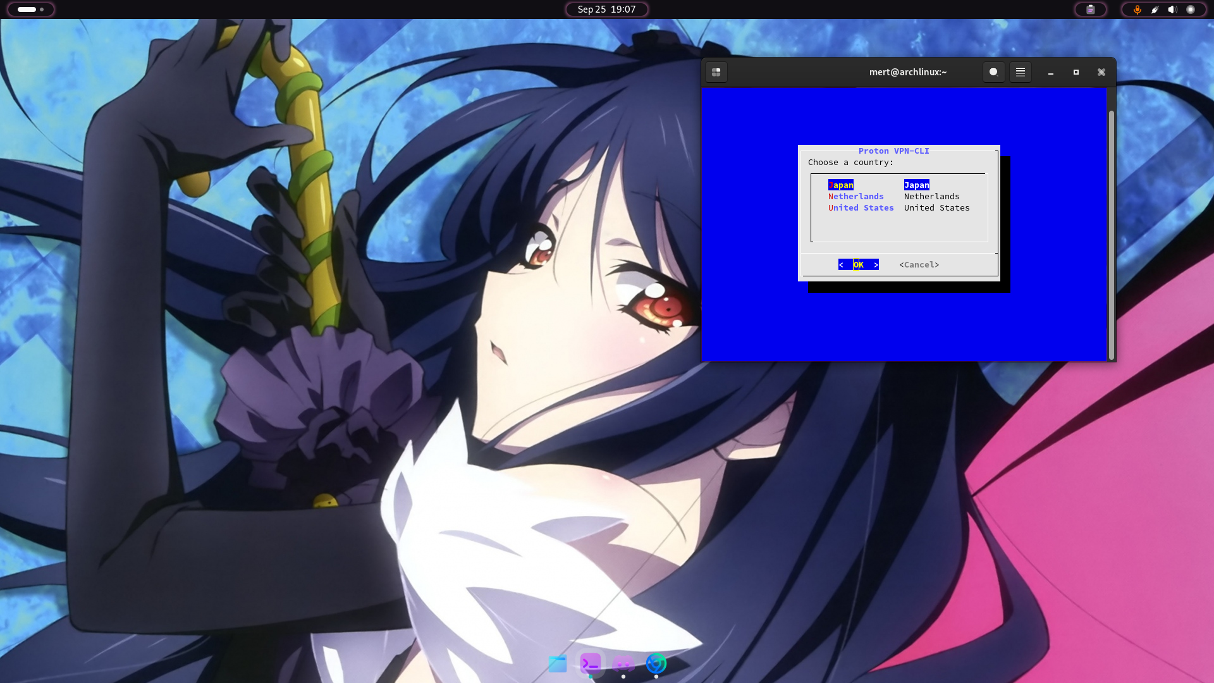
Task: Click the Terminal icon in dock
Action: click(x=590, y=664)
